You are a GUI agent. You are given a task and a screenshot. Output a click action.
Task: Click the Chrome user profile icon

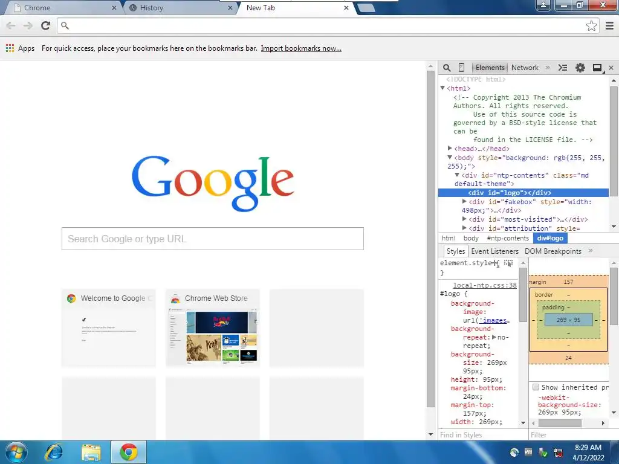[x=543, y=5]
